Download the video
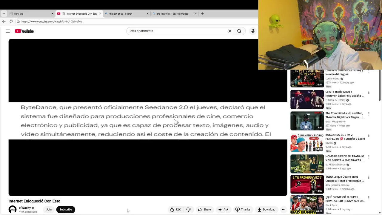This screenshot has height=215, width=382. pyautogui.click(x=266, y=210)
